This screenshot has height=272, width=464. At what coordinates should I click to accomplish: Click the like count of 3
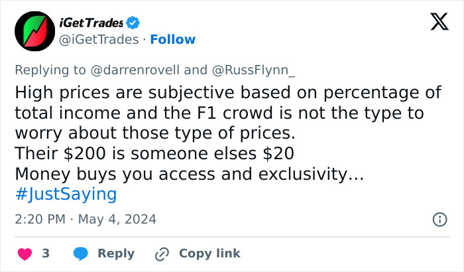click(x=46, y=253)
